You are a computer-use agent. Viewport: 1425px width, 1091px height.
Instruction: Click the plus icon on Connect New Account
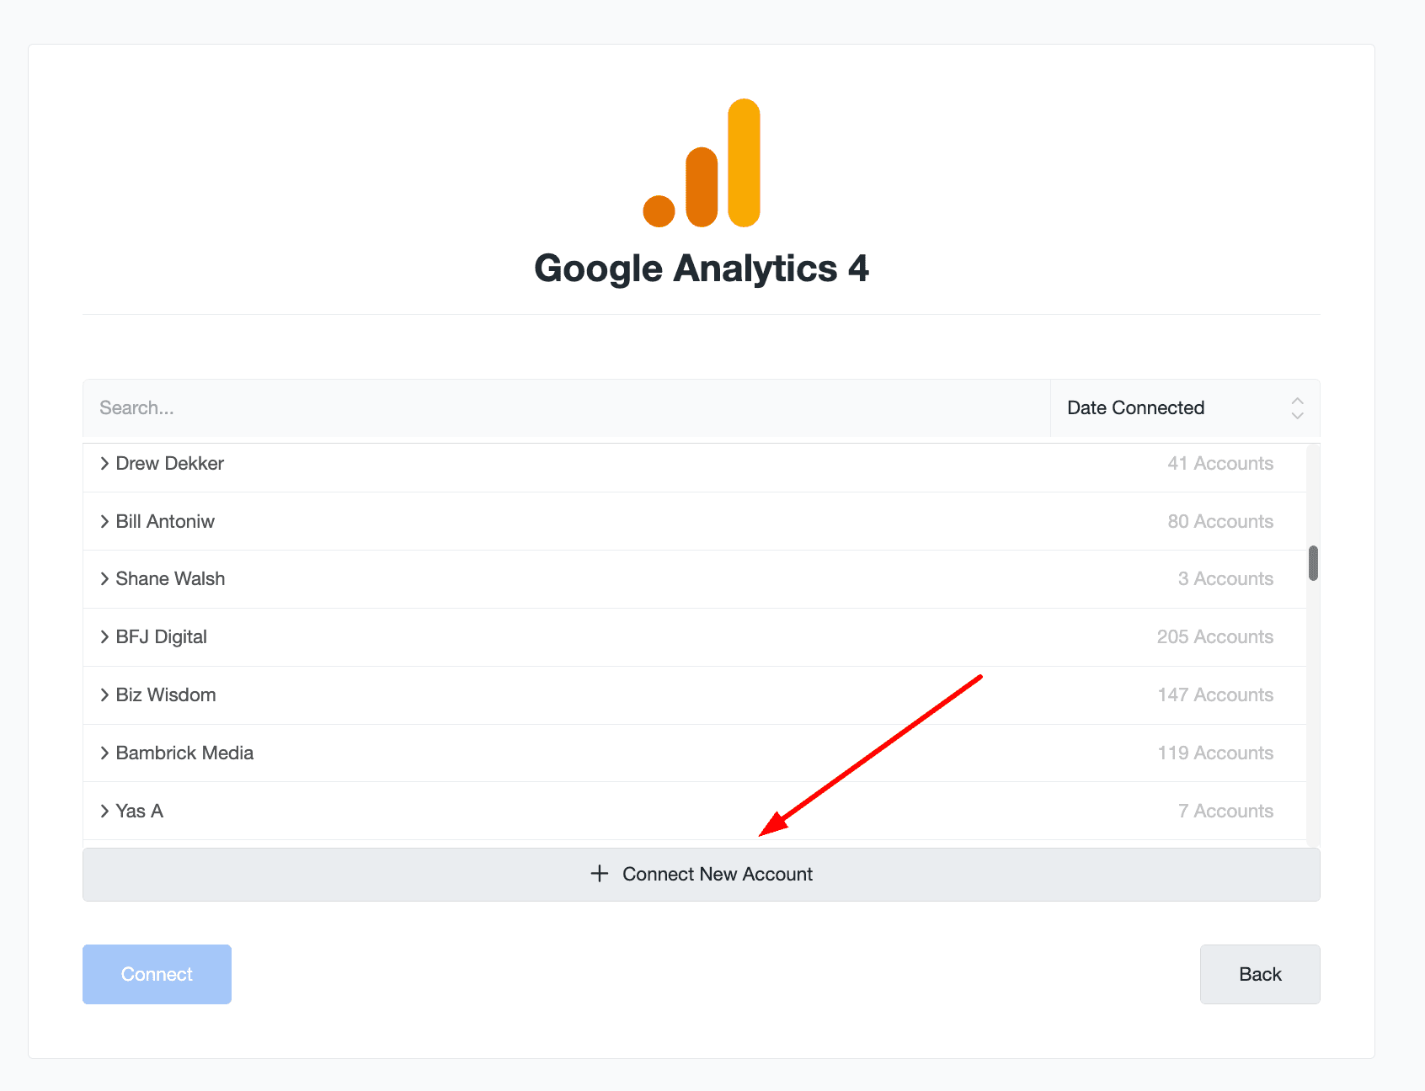pyautogui.click(x=599, y=874)
